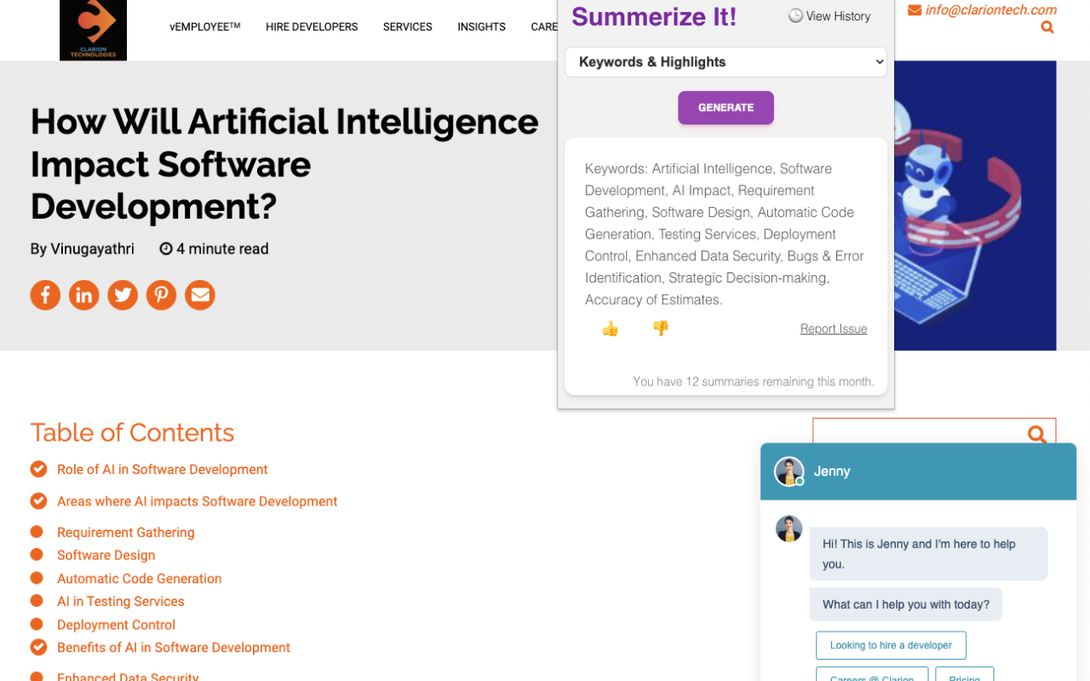Open orange search icon in header
The image size is (1090, 681).
1047,27
